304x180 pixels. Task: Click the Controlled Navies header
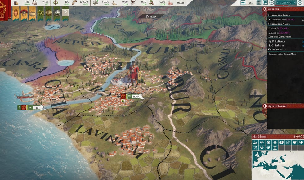(279, 24)
